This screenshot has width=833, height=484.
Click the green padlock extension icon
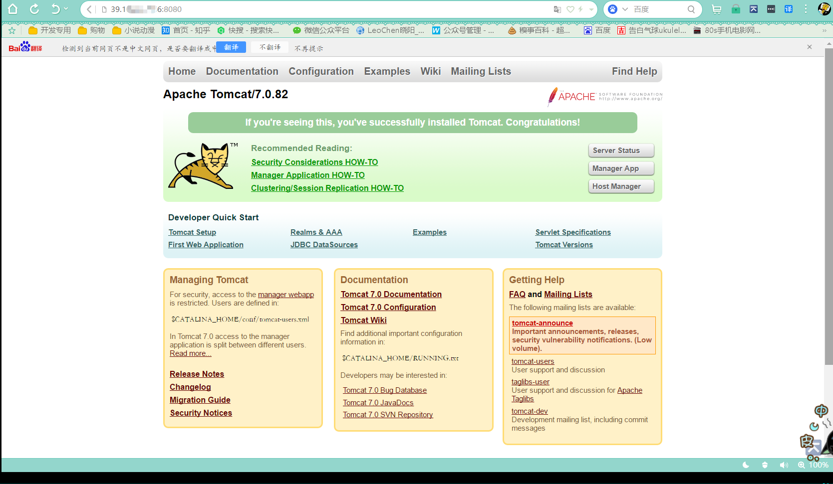(736, 9)
